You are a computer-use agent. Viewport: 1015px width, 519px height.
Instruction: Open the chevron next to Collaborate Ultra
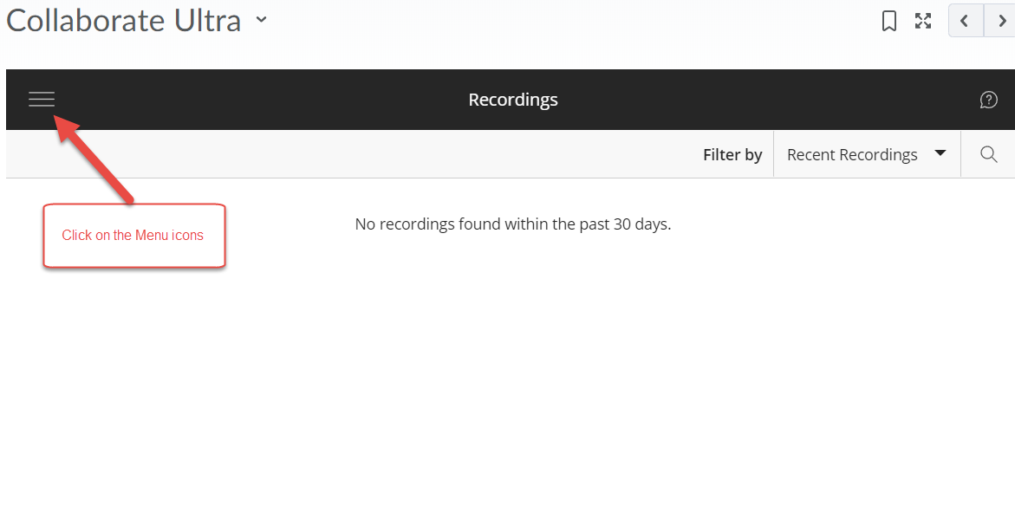[x=261, y=20]
